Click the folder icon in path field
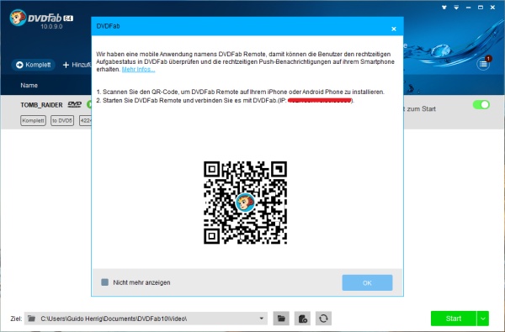The width and height of the screenshot is (505, 332). (32, 319)
